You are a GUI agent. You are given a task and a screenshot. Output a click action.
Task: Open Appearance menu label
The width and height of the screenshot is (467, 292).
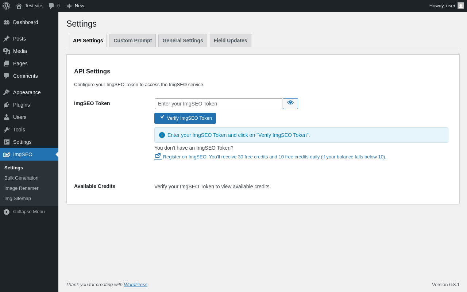[x=27, y=92]
